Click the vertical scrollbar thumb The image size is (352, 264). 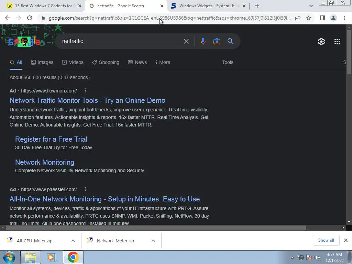[x=349, y=52]
